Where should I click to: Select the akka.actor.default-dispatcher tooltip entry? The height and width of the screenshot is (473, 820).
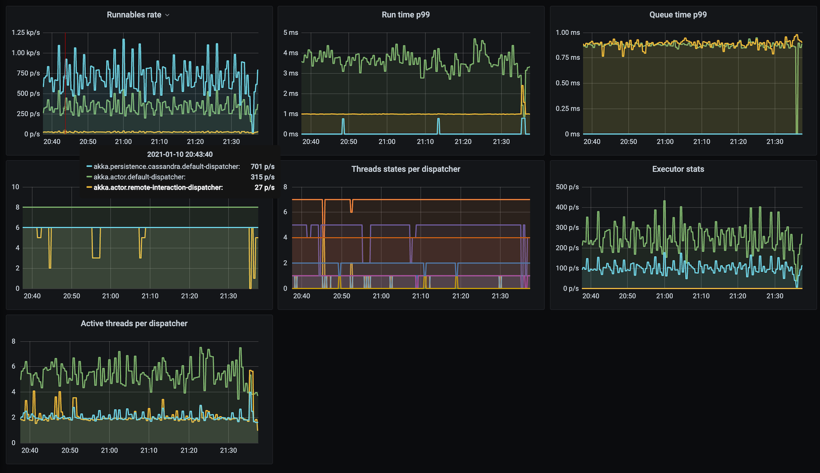[x=139, y=177]
